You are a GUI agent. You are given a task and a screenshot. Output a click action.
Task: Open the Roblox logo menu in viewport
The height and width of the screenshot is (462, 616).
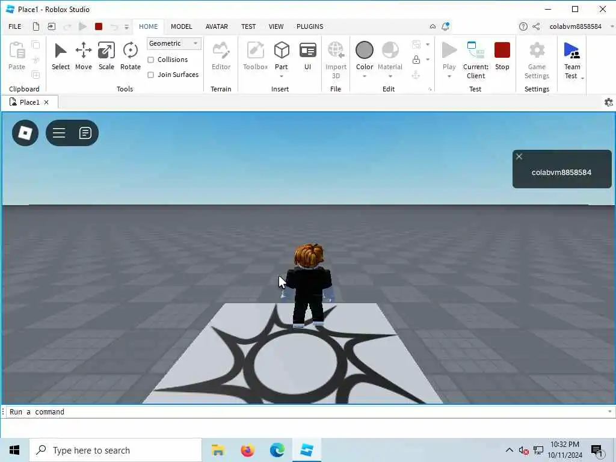25,133
